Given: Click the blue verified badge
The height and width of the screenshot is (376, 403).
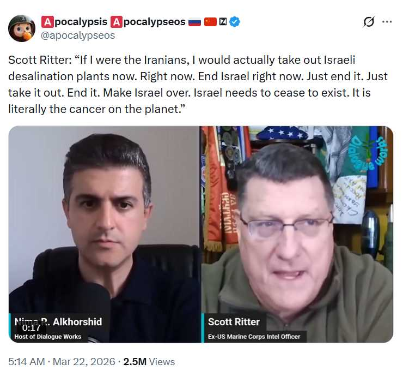Looking at the screenshot, I should coord(235,22).
